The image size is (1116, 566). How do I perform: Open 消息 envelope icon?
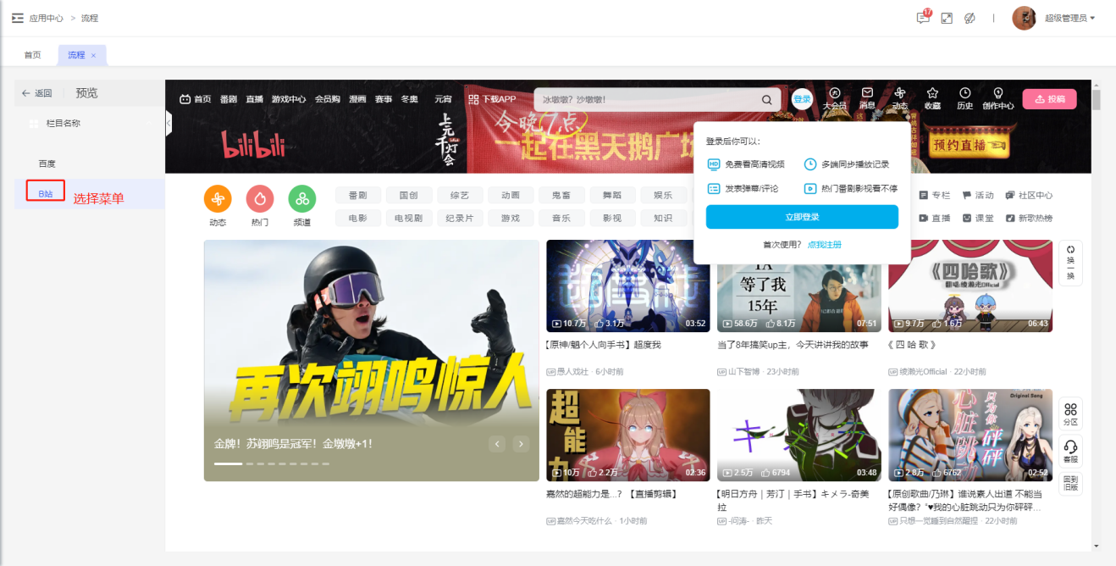pos(867,98)
